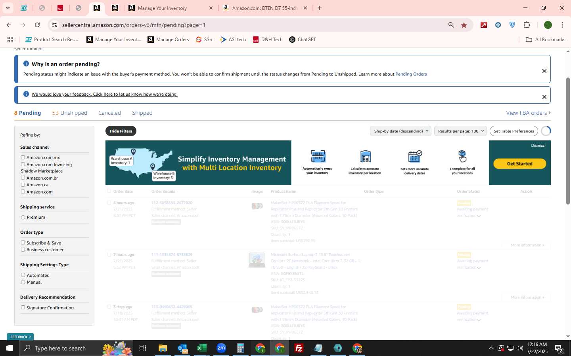Image resolution: width=571 pixels, height=356 pixels.
Task: Check Amazon.com Invoicing Shadow Marketplace
Action: click(x=23, y=164)
